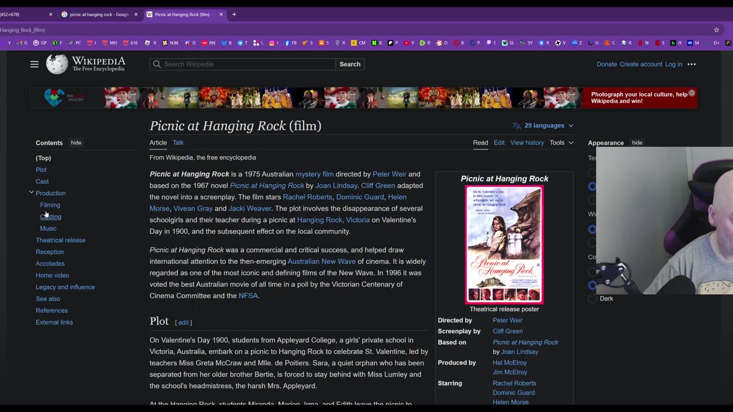Image resolution: width=733 pixels, height=412 pixels.
Task: Open the theatrical release poster image
Action: click(x=504, y=244)
